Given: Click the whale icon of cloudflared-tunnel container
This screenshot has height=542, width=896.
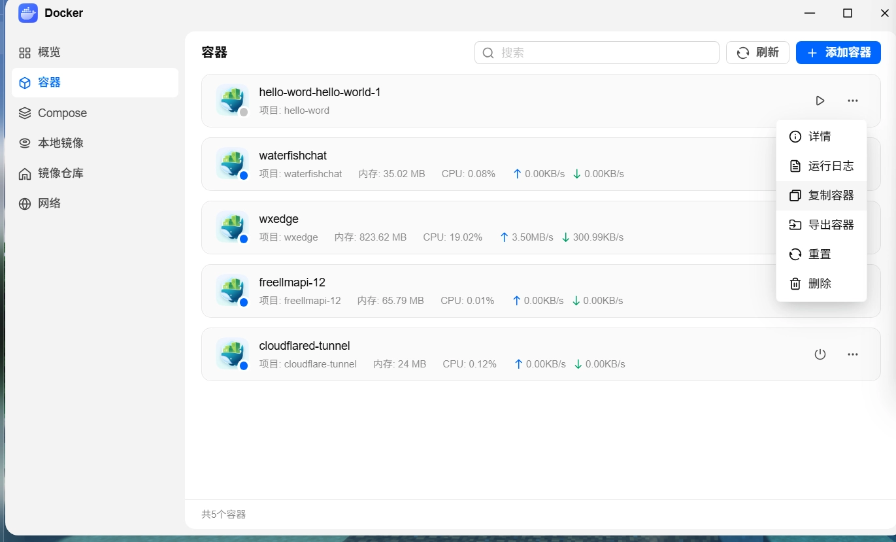Looking at the screenshot, I should 232,354.
